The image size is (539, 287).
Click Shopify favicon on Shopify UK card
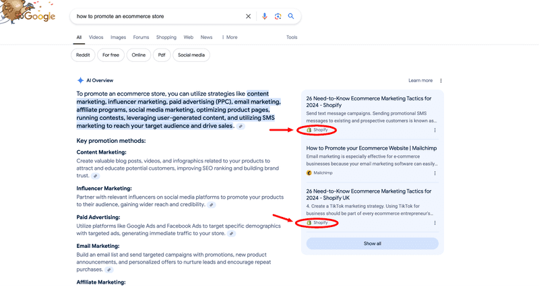point(309,223)
